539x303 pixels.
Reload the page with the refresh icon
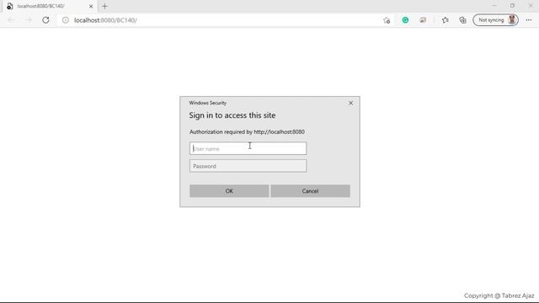(x=45, y=20)
